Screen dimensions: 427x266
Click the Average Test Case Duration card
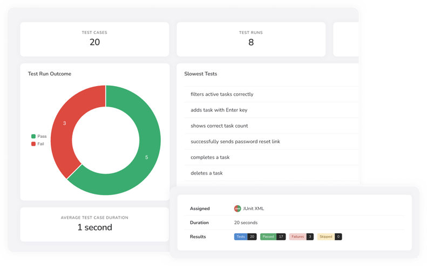(x=94, y=223)
